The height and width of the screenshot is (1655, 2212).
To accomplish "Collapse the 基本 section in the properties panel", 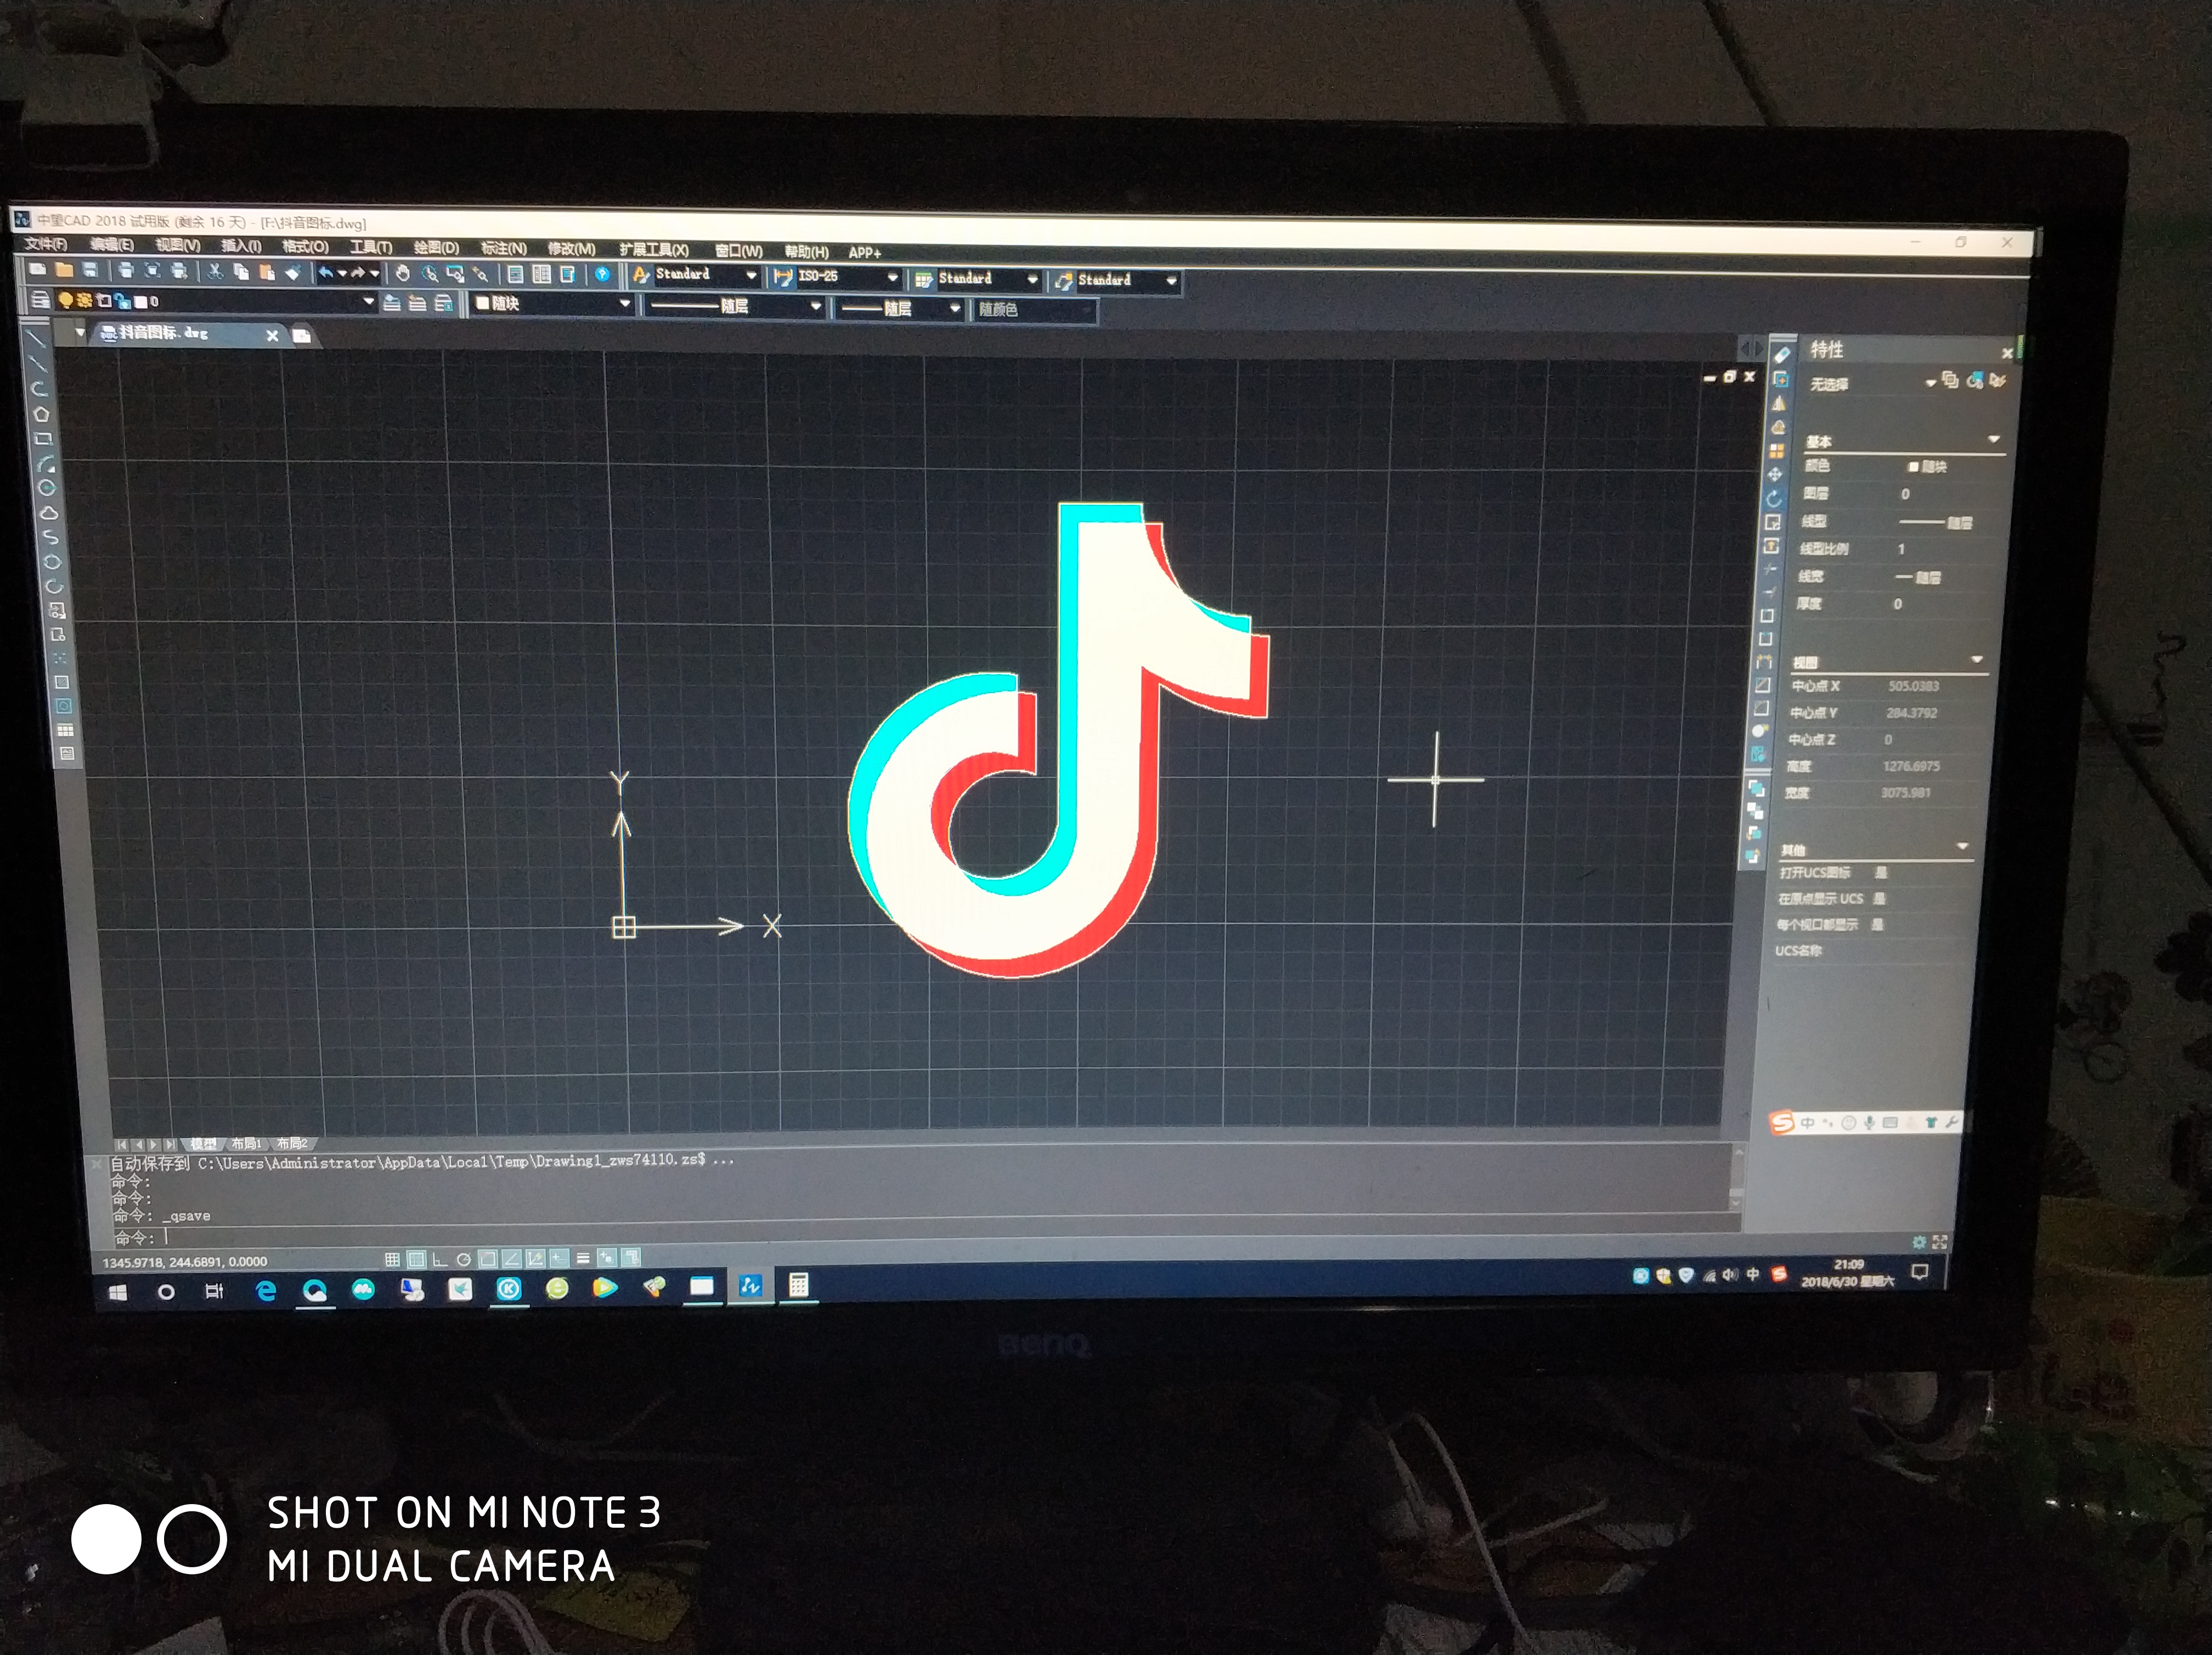I will 1993,440.
